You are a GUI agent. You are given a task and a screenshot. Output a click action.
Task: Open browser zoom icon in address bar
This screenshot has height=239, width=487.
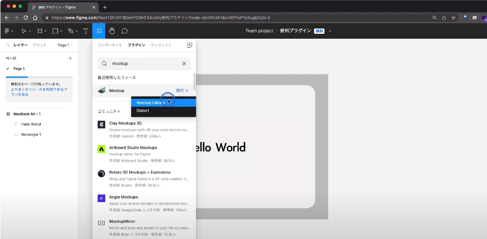[x=434, y=18]
